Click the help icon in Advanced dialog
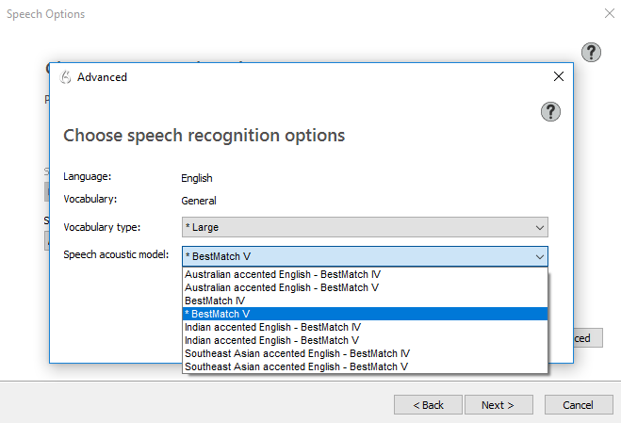The width and height of the screenshot is (621, 423). [x=551, y=112]
